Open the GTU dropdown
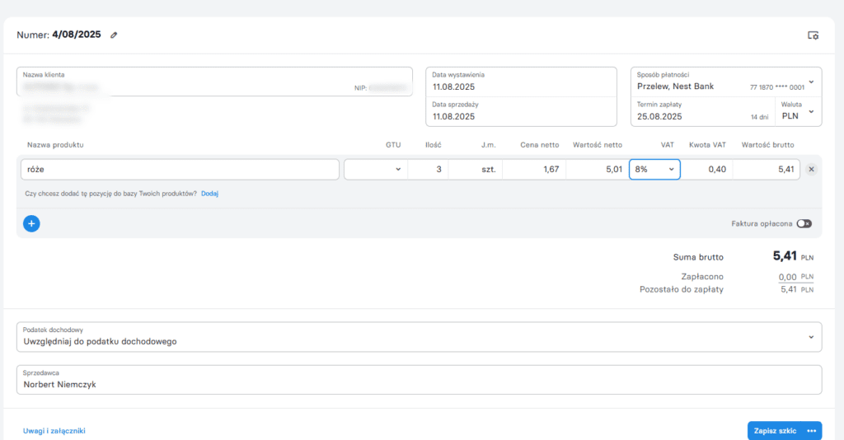Image resolution: width=844 pixels, height=440 pixels. tap(375, 170)
